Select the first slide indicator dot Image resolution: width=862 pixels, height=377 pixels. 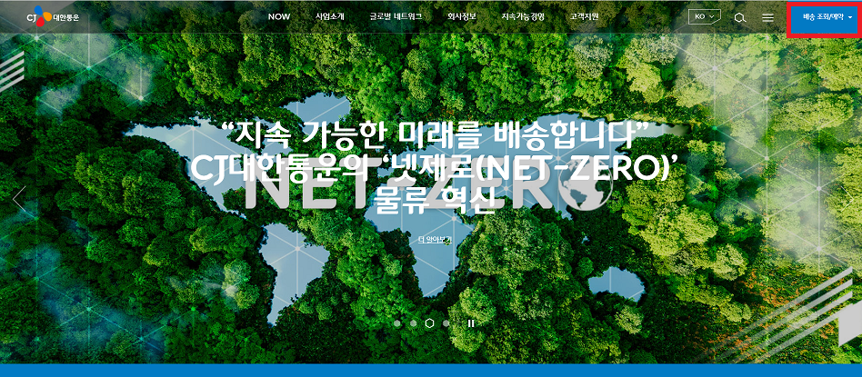point(397,323)
